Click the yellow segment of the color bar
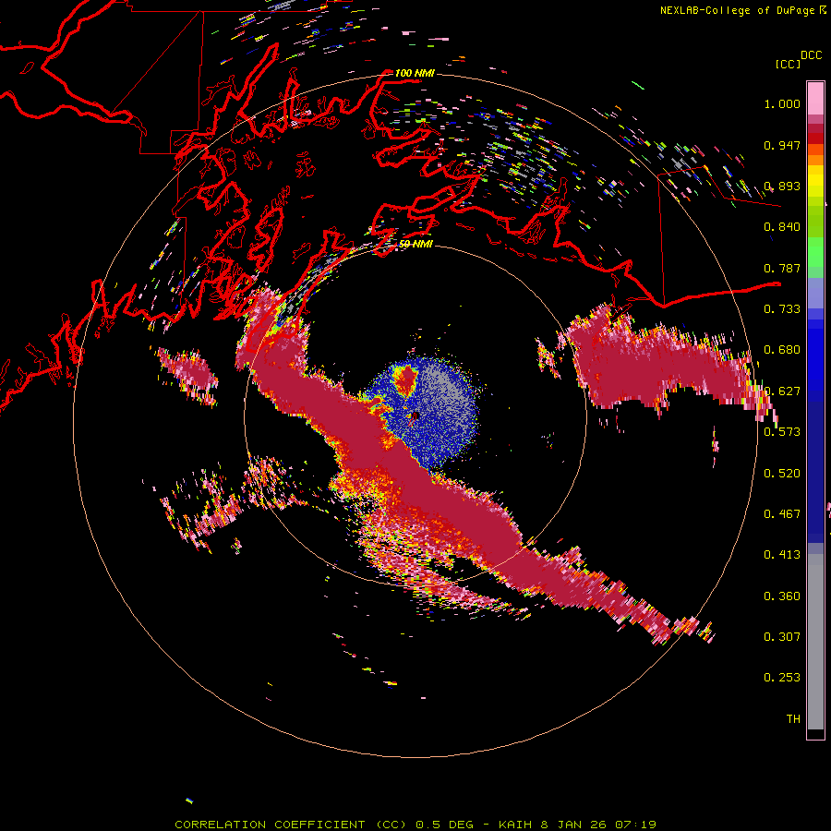Viewport: 831px width, 831px height. [x=815, y=182]
